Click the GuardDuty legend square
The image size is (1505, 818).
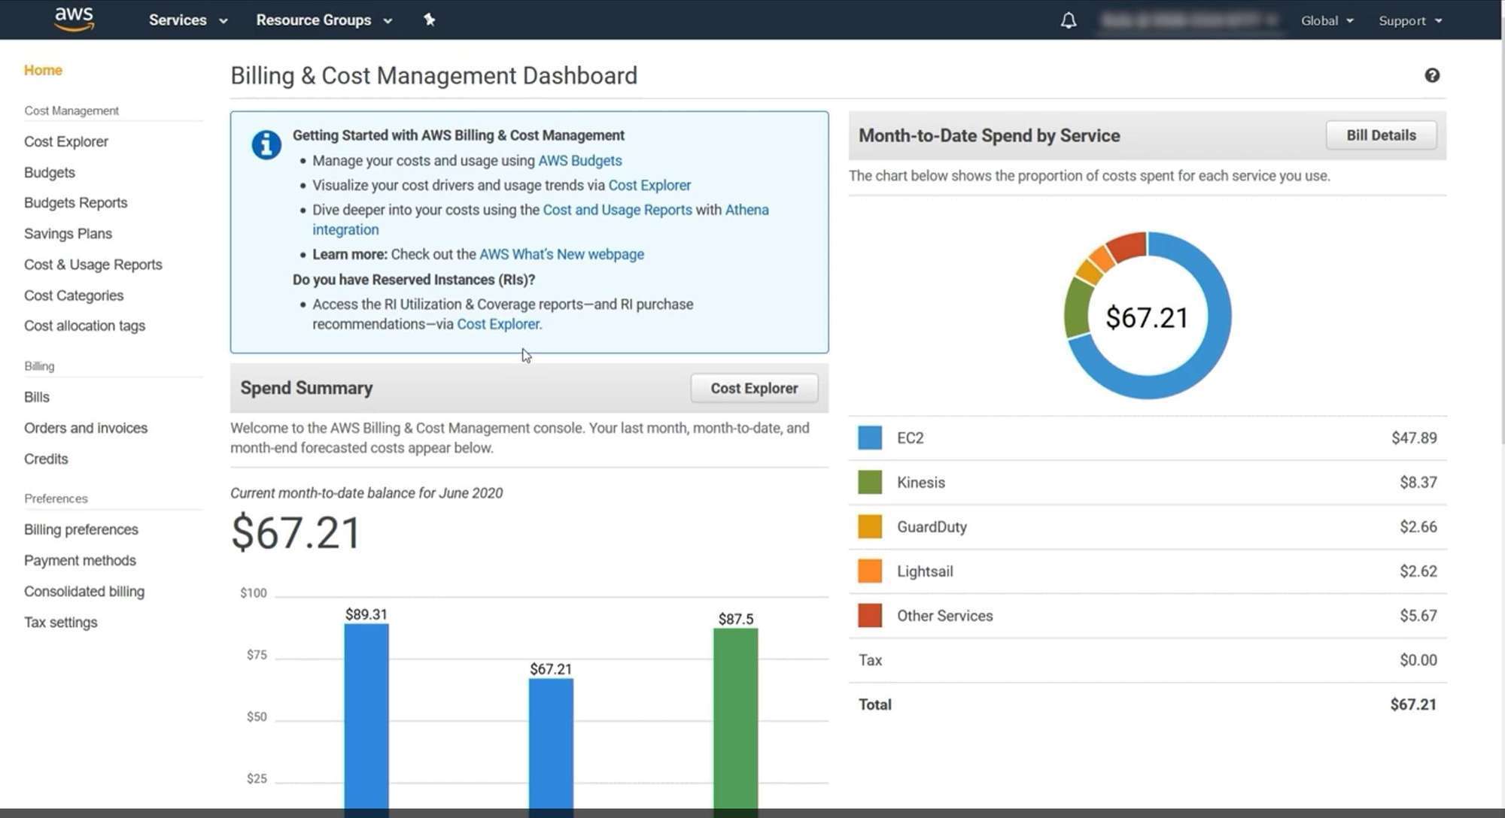click(869, 526)
